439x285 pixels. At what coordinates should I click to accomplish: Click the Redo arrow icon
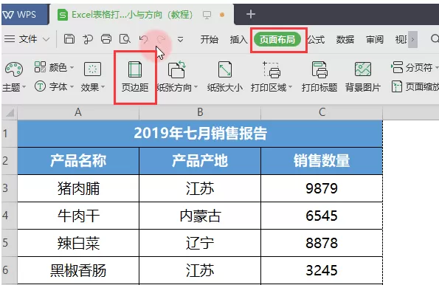[x=161, y=40]
